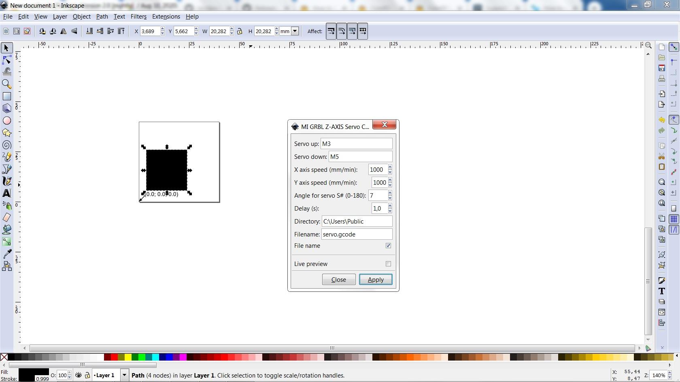Screen dimensions: 680x382
Task: Toggle Affect gradients move with object
Action: pyautogui.click(x=352, y=32)
